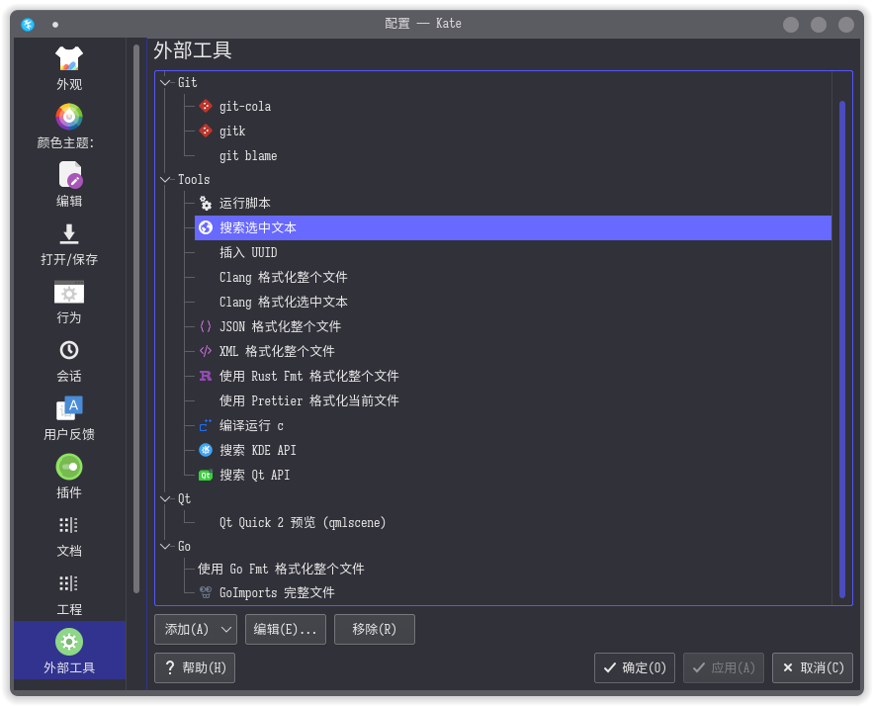Open the 工程 projects settings page
Screen dimensions: 874x706
coord(69,594)
